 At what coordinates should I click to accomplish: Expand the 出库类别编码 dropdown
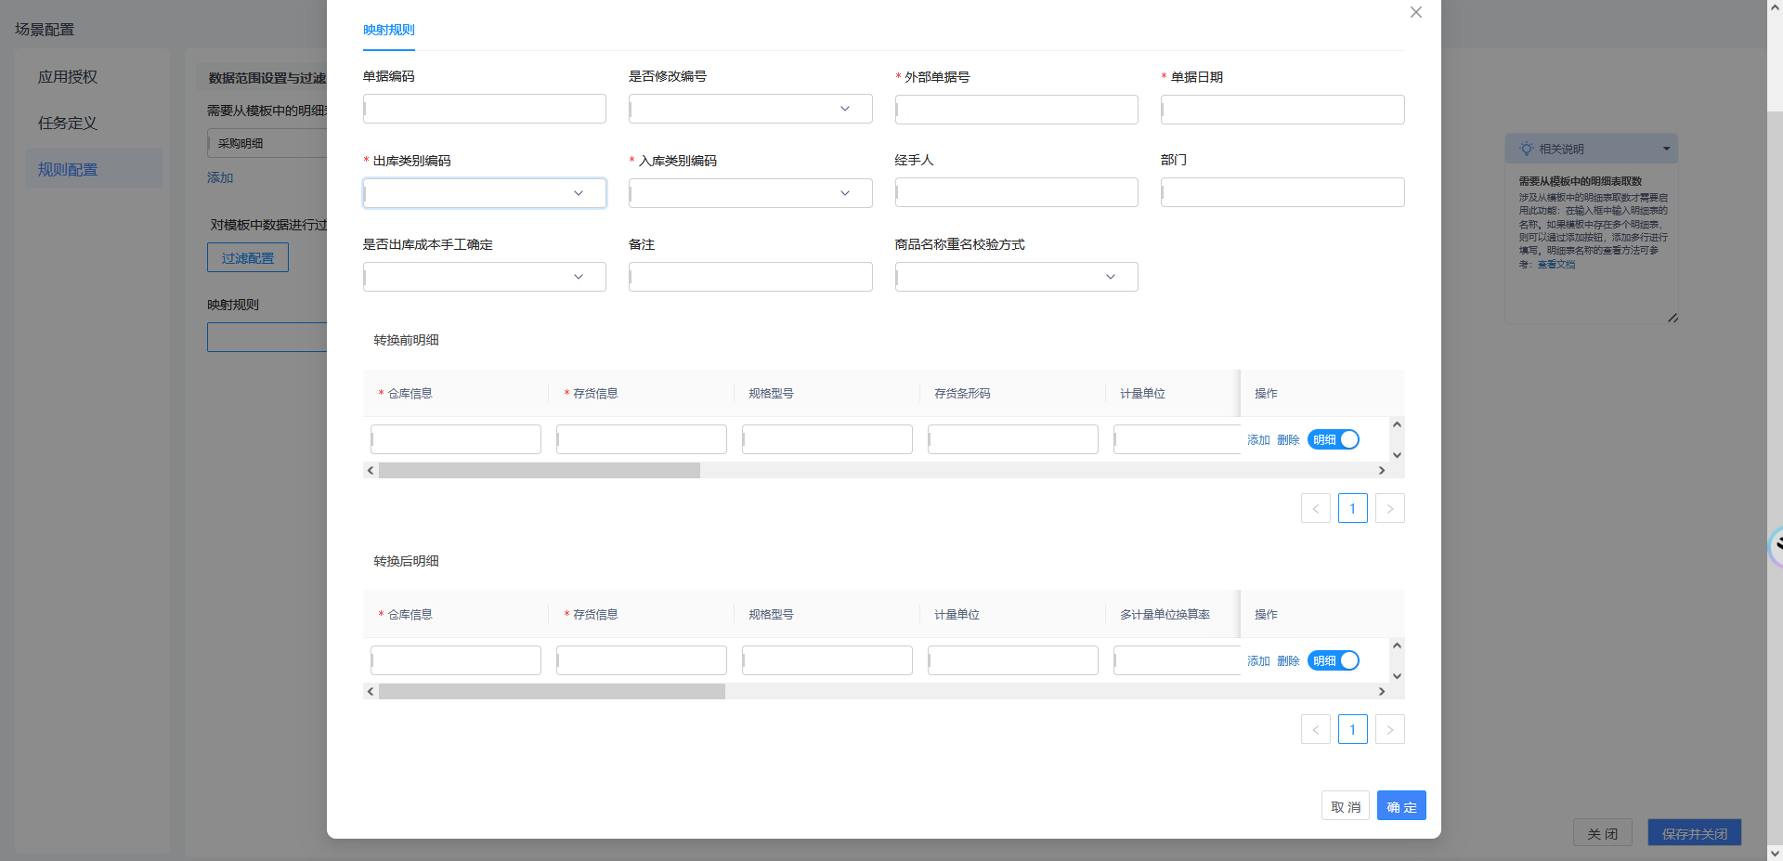tap(485, 193)
